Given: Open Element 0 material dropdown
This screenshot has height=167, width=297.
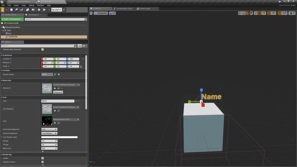Looking at the screenshot, I should [66, 85].
